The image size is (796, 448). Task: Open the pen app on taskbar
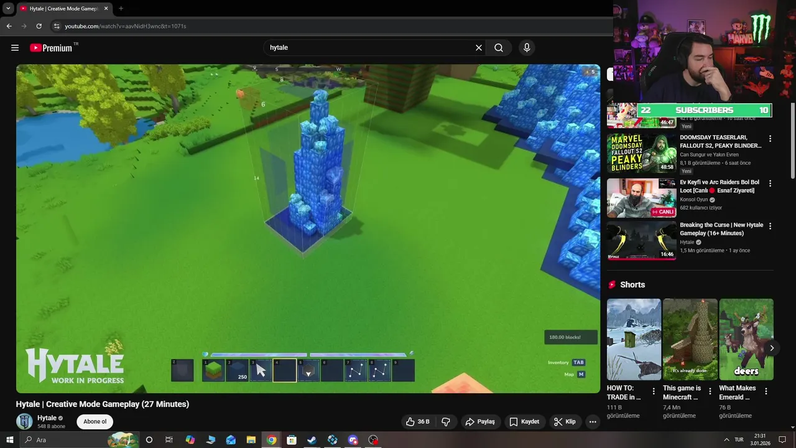tap(211, 440)
